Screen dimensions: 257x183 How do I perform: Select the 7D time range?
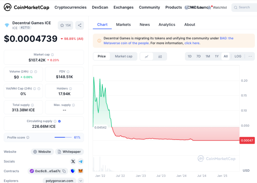pos(199,56)
